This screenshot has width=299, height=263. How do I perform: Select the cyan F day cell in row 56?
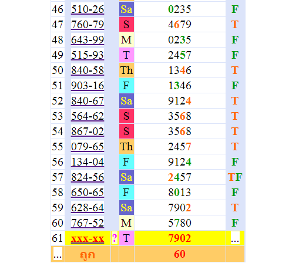coord(126,162)
